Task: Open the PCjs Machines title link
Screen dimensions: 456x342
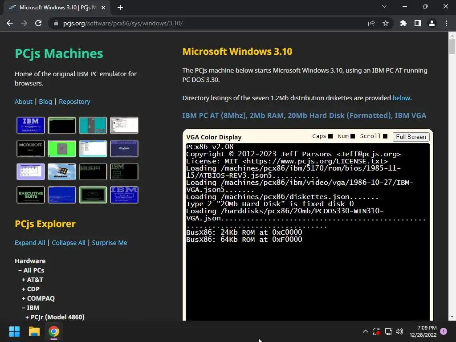Action: point(59,53)
